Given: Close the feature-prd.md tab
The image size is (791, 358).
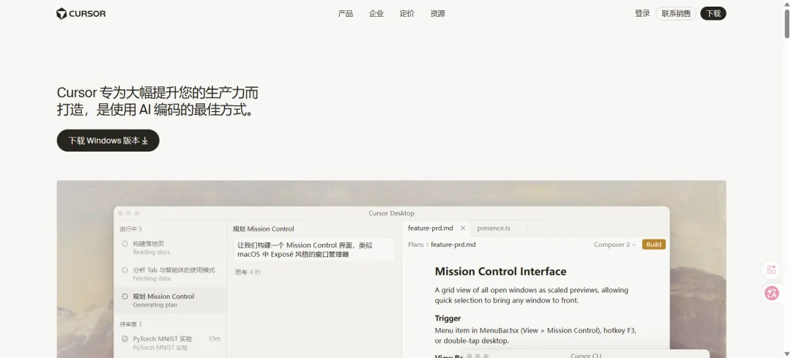Looking at the screenshot, I should [x=463, y=228].
